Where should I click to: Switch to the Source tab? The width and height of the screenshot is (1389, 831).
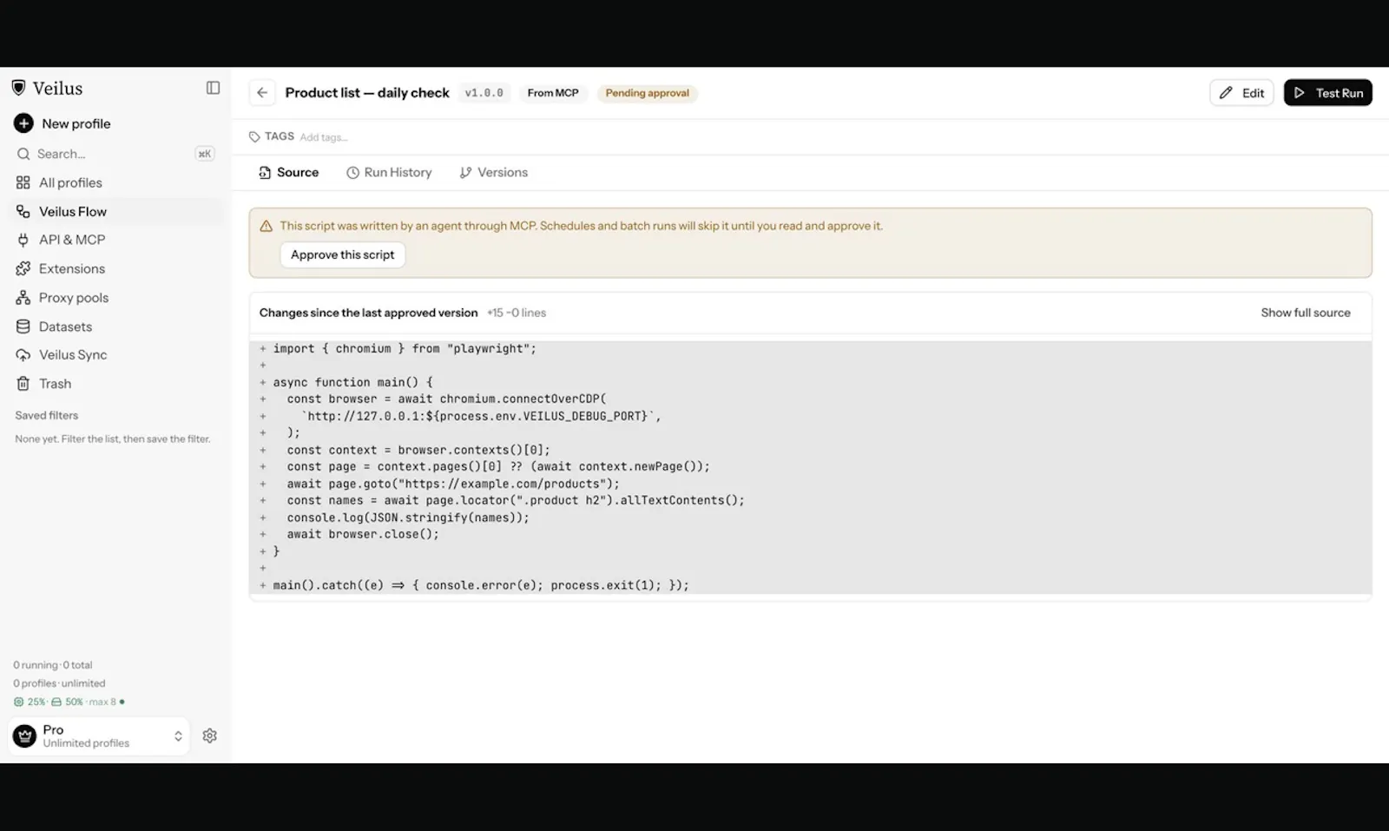[x=288, y=172]
